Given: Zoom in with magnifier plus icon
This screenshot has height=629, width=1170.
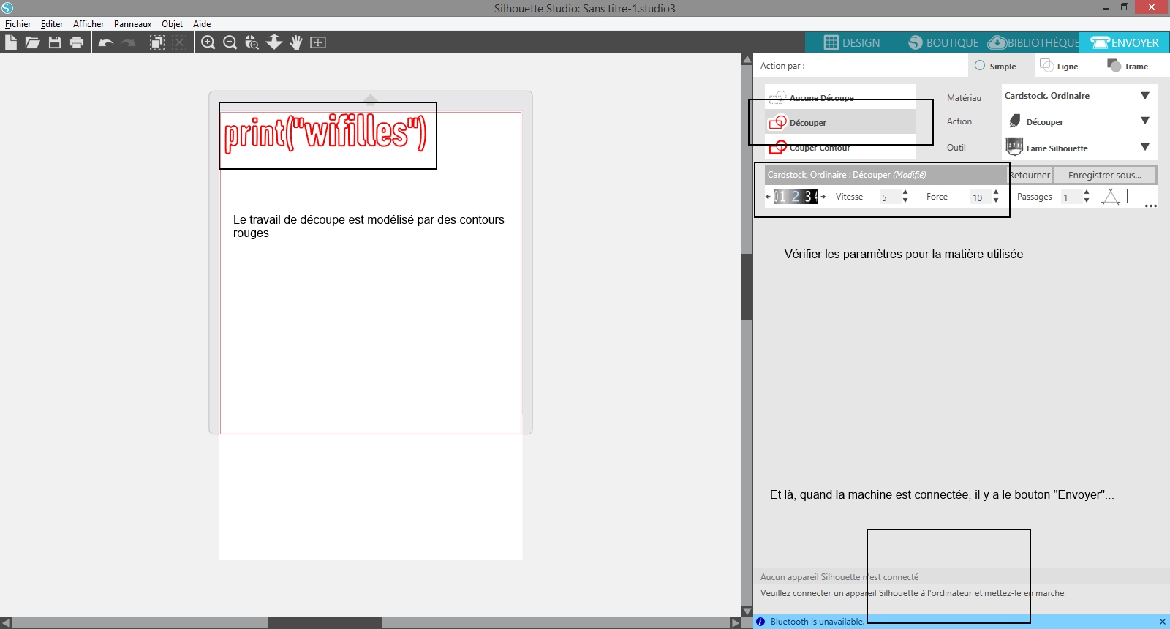Looking at the screenshot, I should coord(208,42).
